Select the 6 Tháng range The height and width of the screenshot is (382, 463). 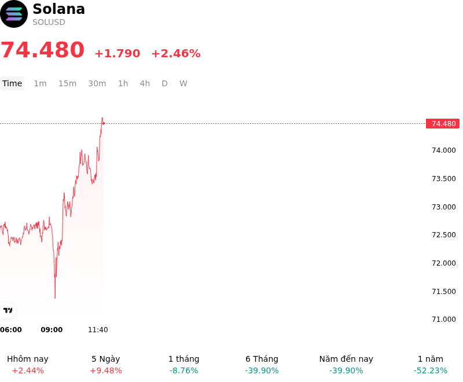coord(262,365)
